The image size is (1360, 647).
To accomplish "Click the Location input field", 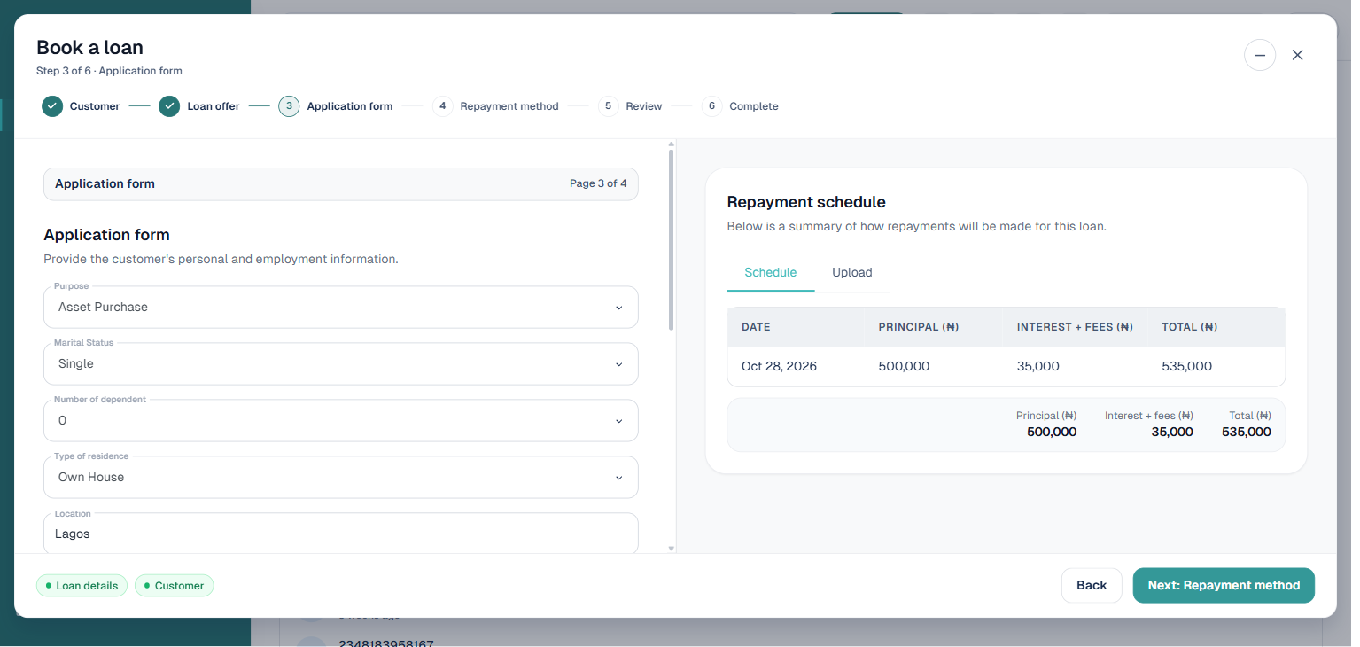I will (x=341, y=534).
